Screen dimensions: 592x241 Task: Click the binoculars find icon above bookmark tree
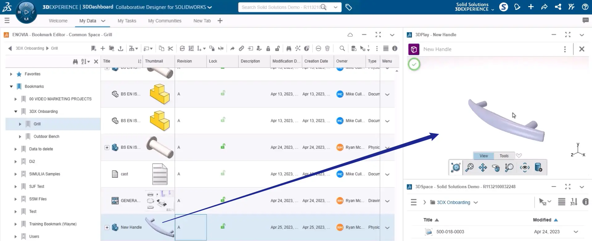click(75, 61)
